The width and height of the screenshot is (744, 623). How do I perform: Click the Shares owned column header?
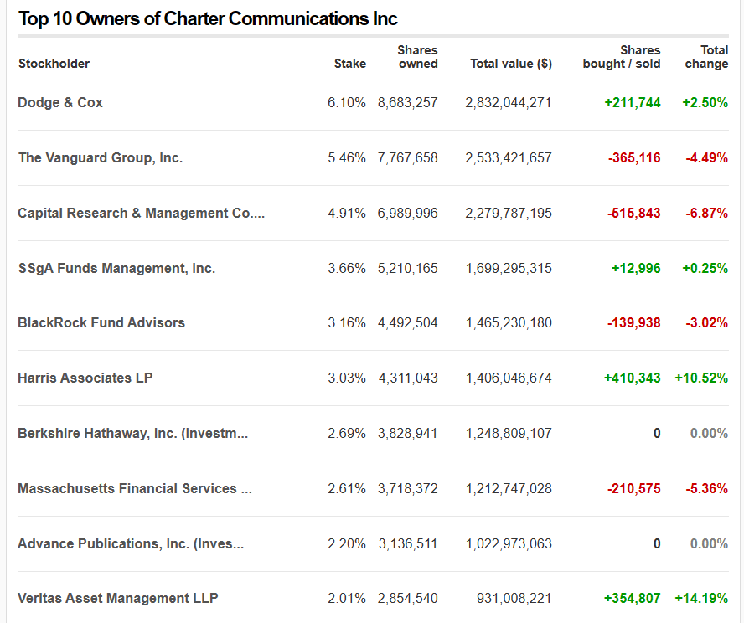coord(417,57)
